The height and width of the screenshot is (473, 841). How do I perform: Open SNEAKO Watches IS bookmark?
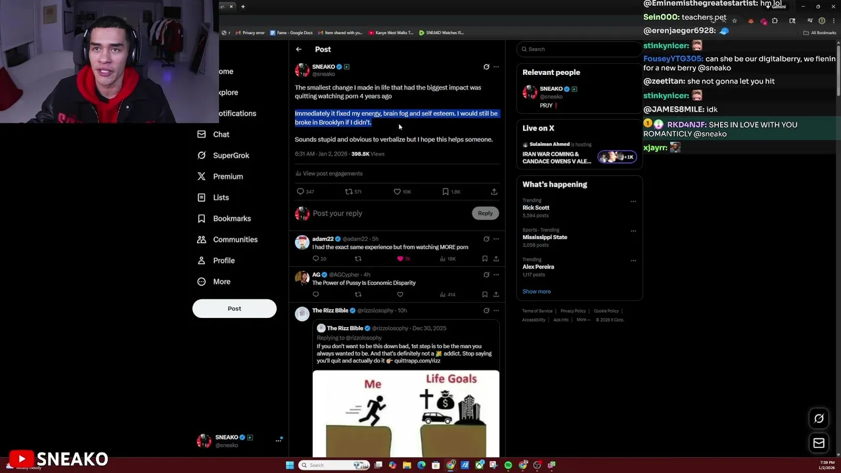point(441,32)
